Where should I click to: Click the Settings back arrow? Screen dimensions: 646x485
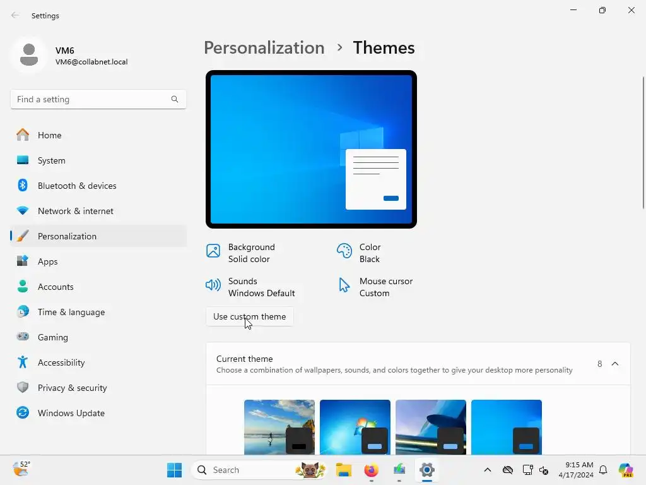[x=15, y=15]
